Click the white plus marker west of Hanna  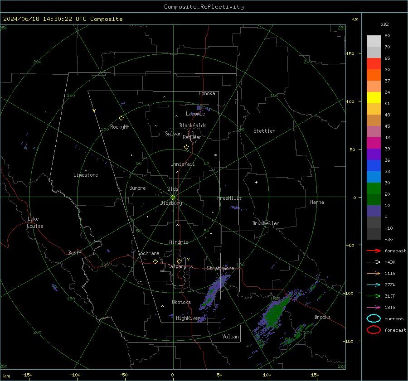(x=256, y=182)
